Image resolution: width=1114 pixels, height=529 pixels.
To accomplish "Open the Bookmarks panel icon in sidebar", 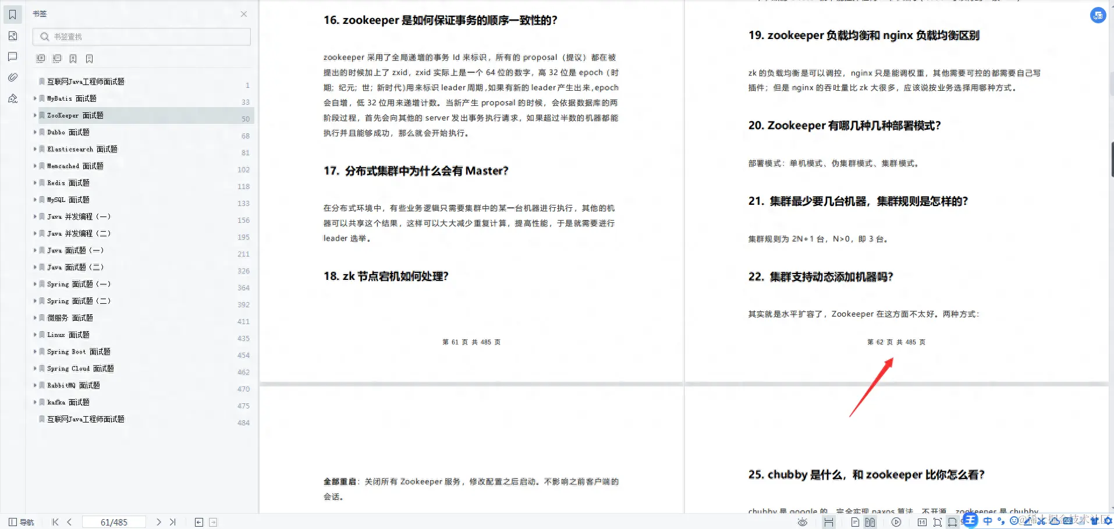I will pos(12,15).
